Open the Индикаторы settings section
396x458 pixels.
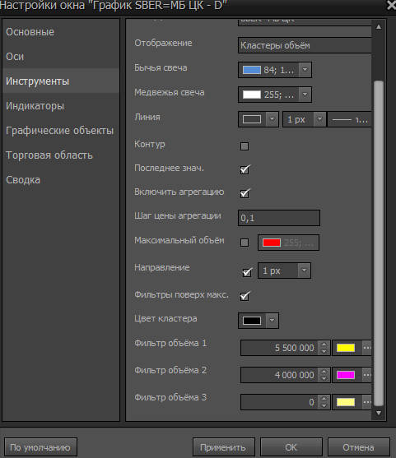click(x=35, y=106)
